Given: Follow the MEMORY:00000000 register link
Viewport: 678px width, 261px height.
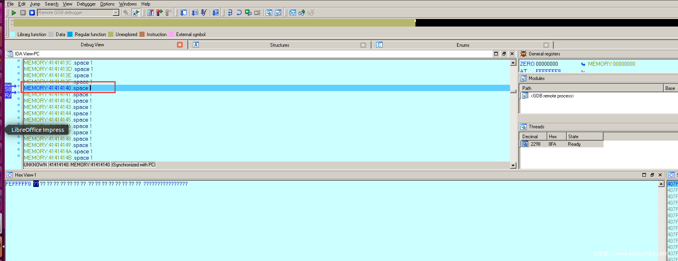Looking at the screenshot, I should 611,64.
